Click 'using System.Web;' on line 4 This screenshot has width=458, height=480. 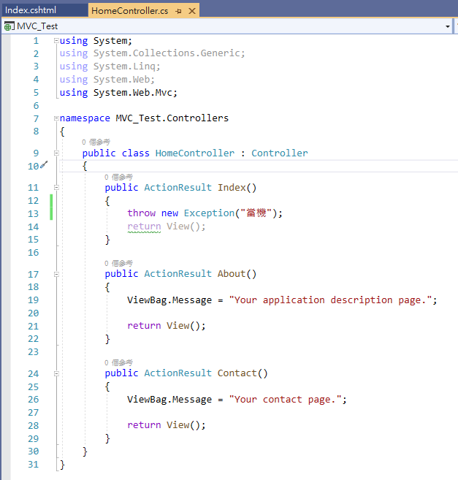[x=107, y=80]
